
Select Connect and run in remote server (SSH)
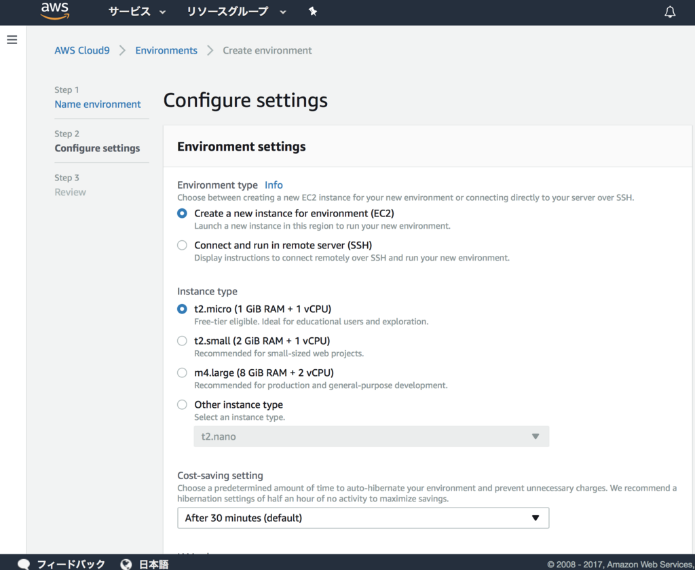[182, 245]
